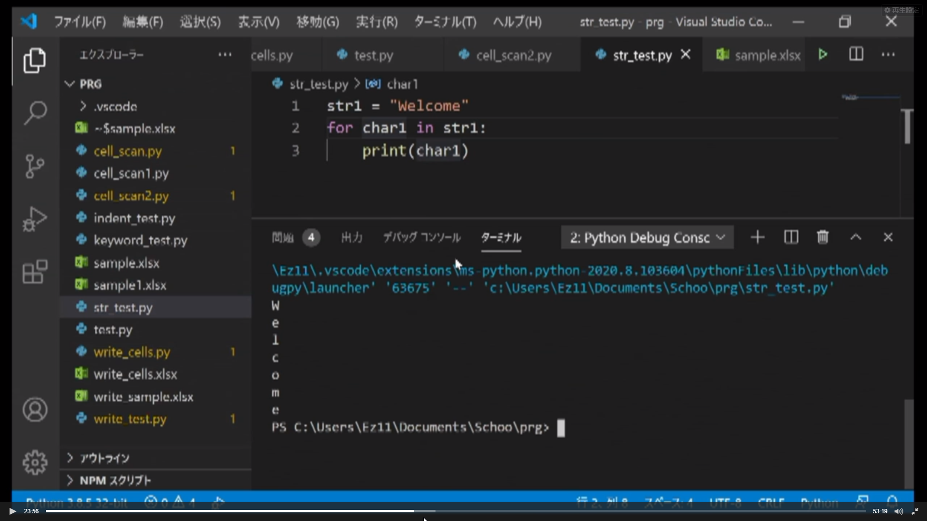Select str_test.py in explorer

click(155, 307)
